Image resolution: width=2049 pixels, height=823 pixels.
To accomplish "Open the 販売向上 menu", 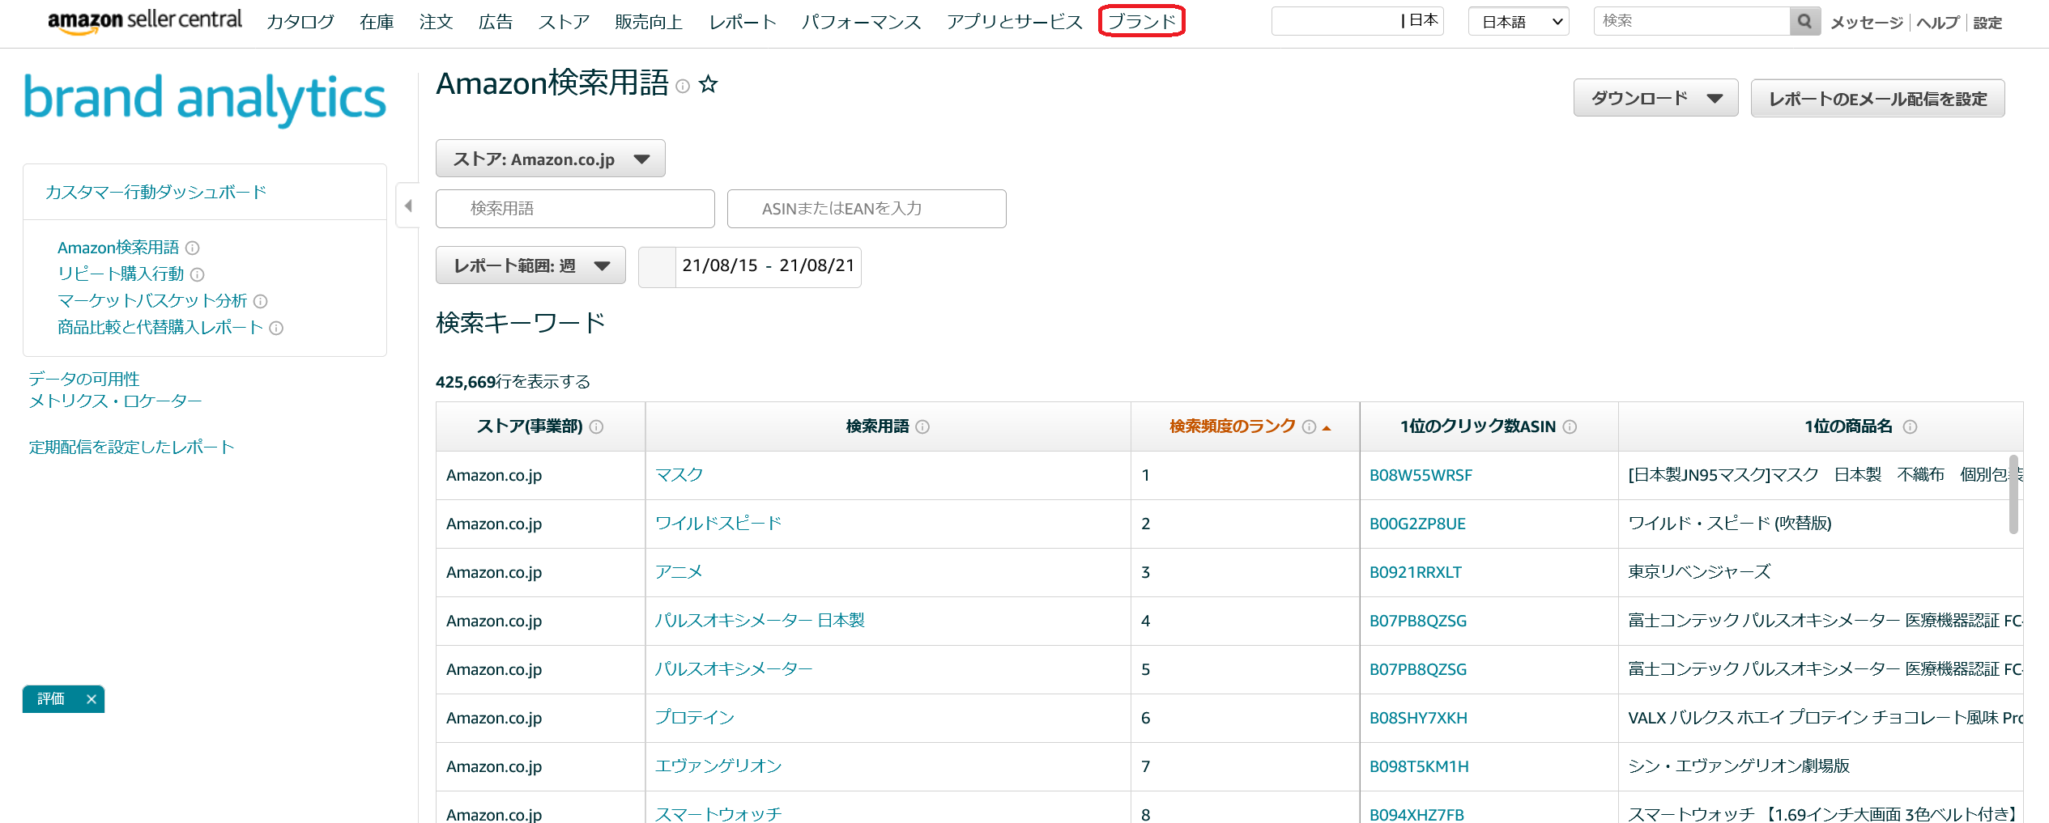I will [649, 22].
